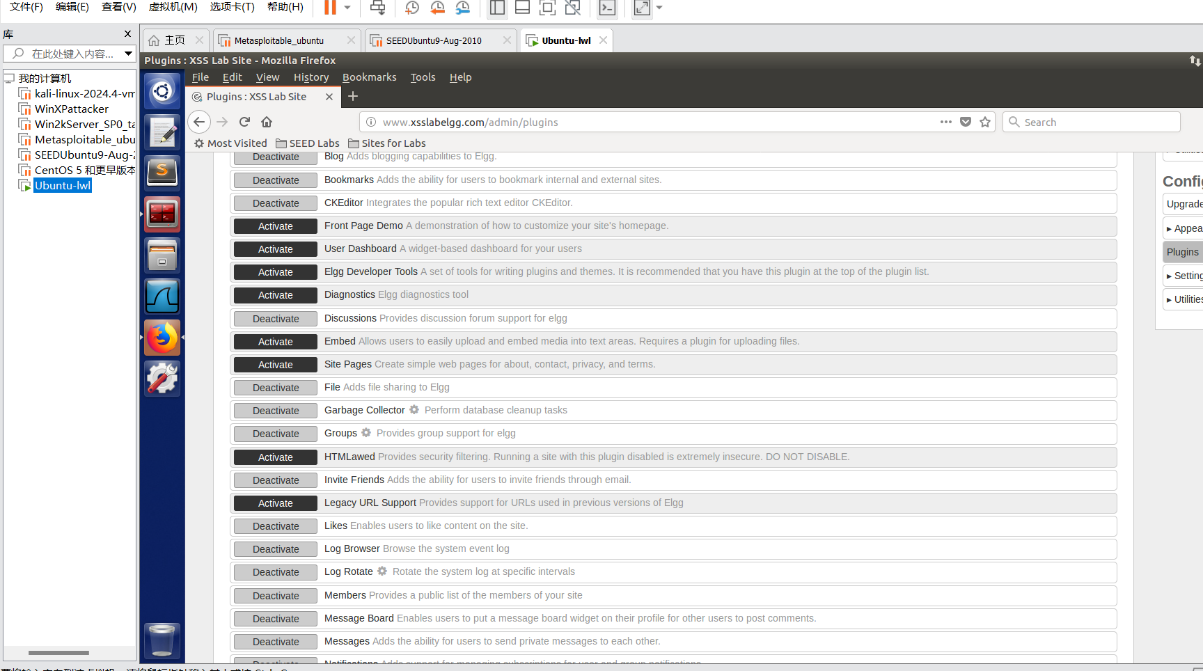
Task: Expand the Appearance admin menu section
Action: point(1184,228)
